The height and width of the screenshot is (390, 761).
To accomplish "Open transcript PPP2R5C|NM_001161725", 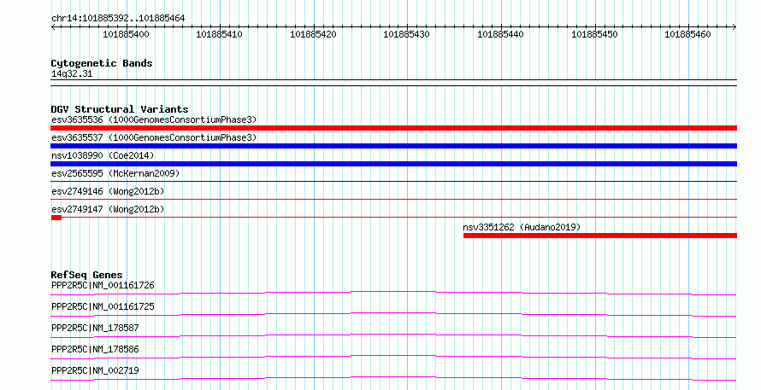I will coord(103,306).
